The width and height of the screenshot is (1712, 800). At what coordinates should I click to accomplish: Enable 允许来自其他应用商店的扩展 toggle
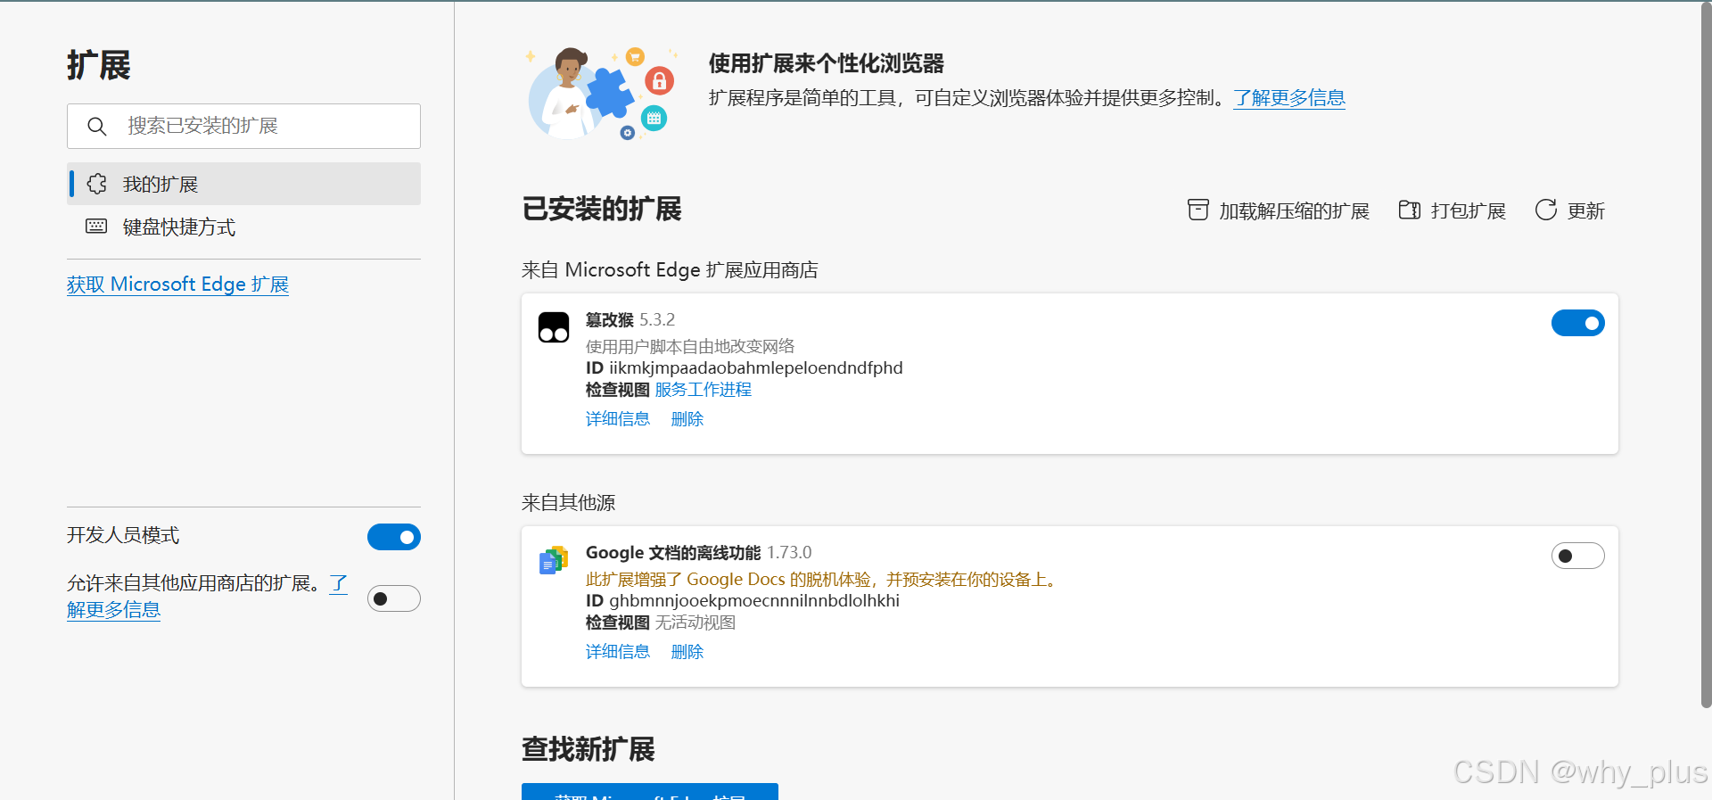tap(393, 598)
